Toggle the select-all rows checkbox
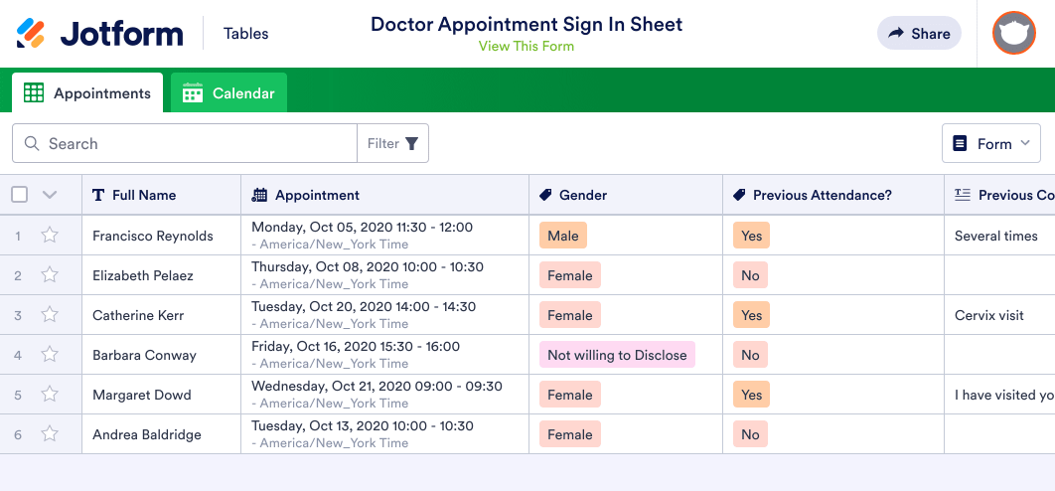 20,195
